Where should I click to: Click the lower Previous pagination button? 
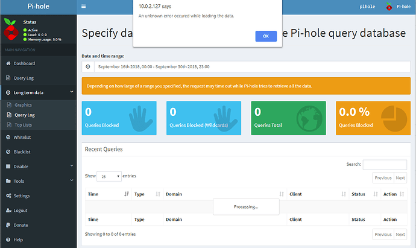click(383, 235)
